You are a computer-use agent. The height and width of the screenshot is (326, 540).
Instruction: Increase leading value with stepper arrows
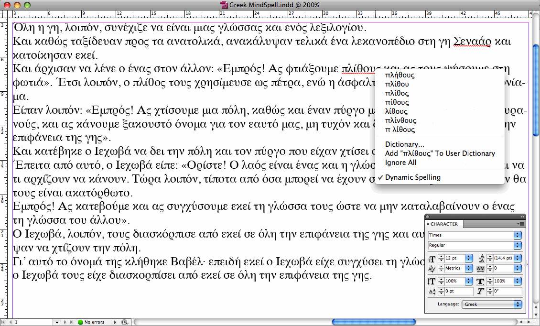(x=490, y=256)
